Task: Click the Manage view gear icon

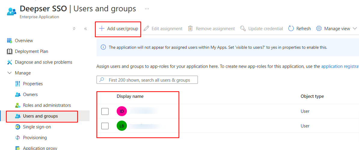Action: (319, 28)
